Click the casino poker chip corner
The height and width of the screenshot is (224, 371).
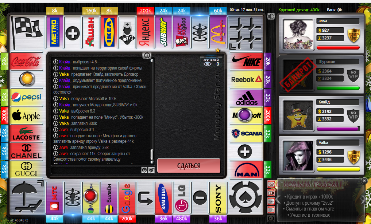click(246, 197)
